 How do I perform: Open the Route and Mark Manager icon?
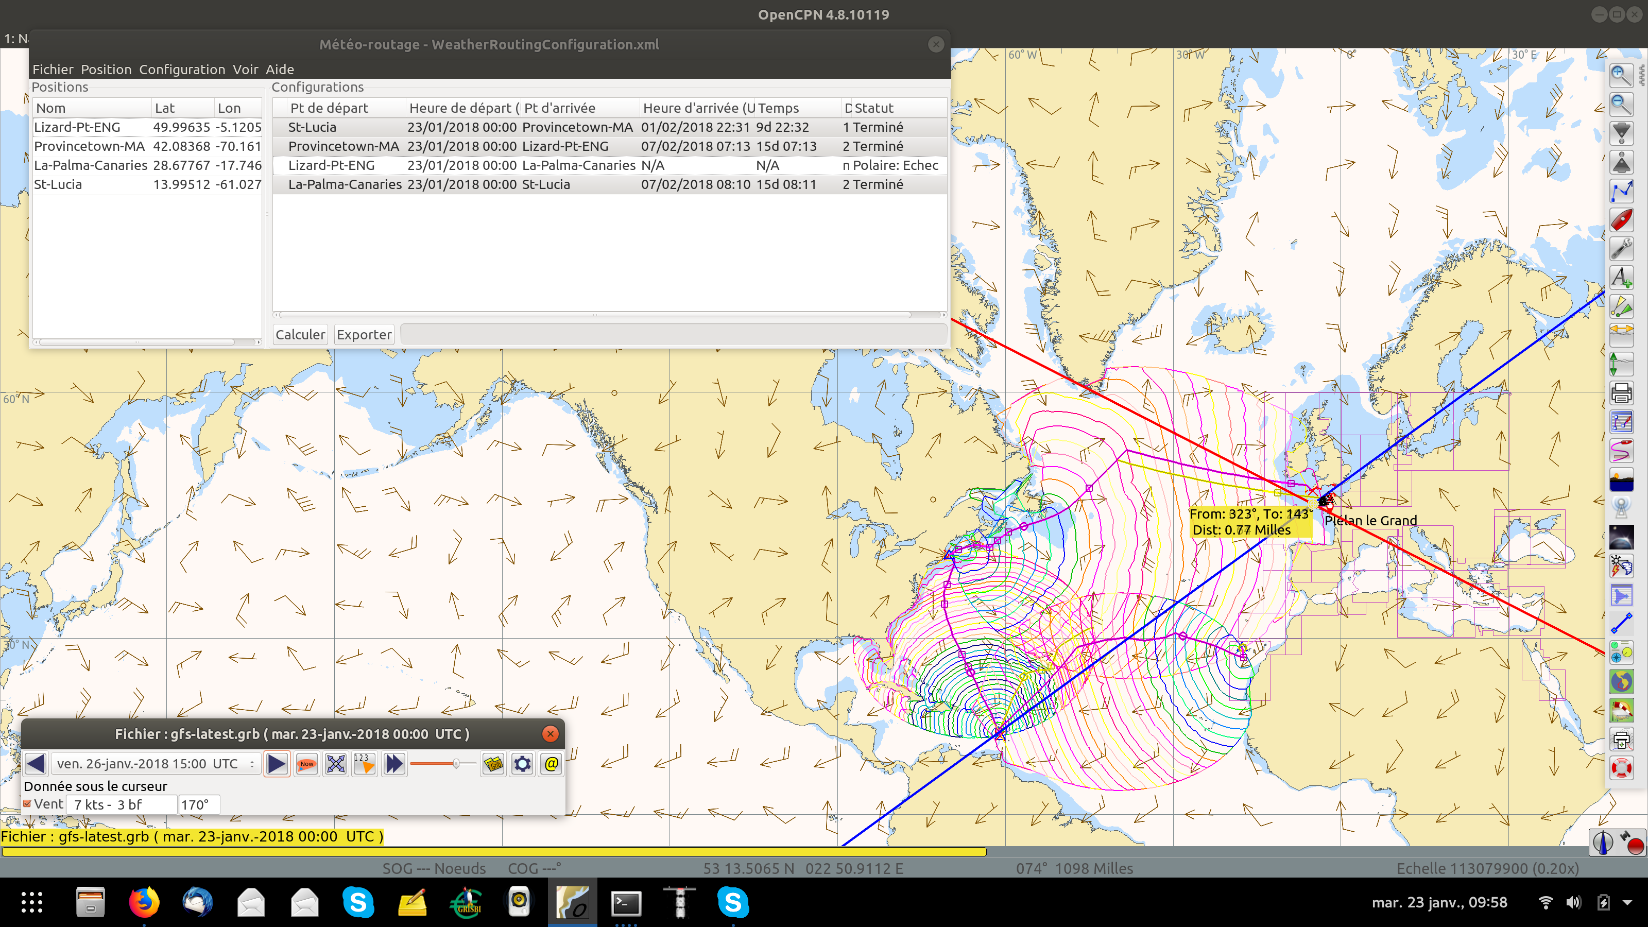1621,422
